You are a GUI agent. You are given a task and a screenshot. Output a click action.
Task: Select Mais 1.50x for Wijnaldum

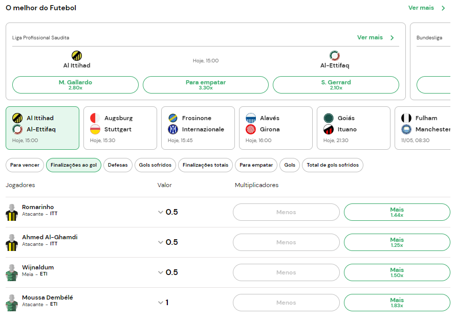397,272
